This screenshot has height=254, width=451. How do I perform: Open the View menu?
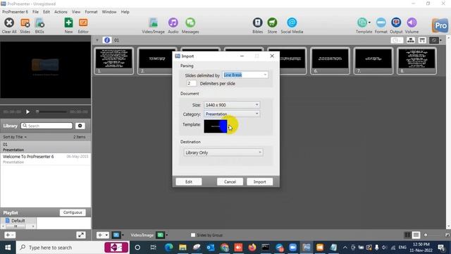click(76, 12)
